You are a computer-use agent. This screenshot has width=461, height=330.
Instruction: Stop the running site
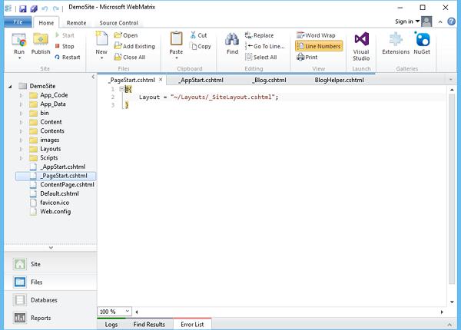coord(65,46)
